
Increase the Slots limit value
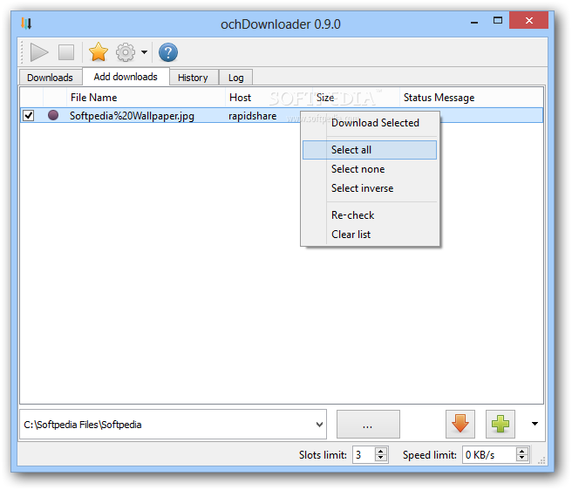[381, 452]
